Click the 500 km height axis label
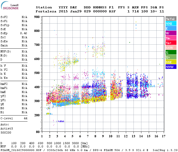The height and width of the screenshot is (152, 178). (37, 73)
